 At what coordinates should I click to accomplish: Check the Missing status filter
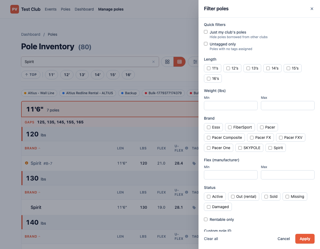coord(287,197)
